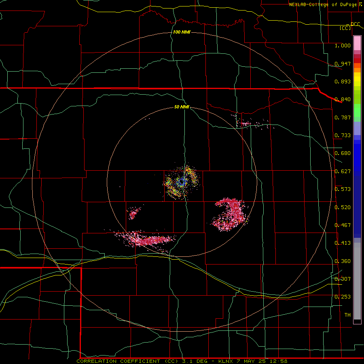Click the TH label beside the color scale
The image size is (364, 364).
tap(347, 315)
